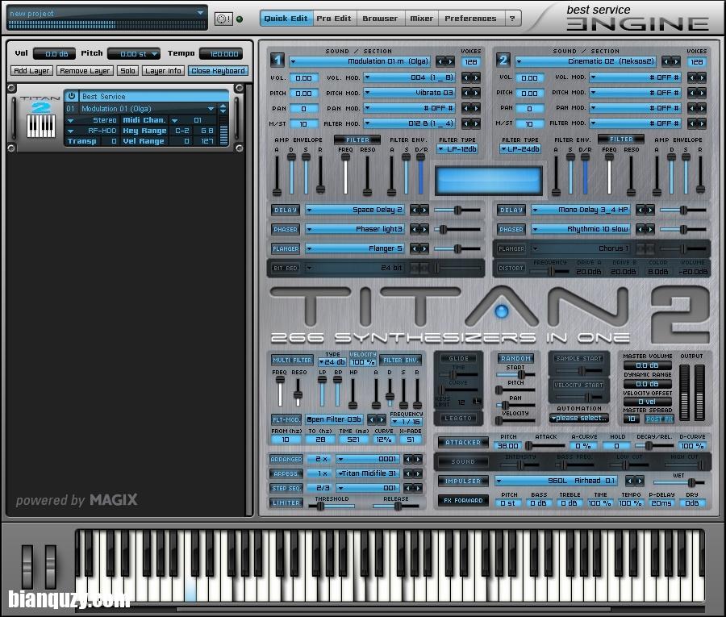Click the limiter THRESHOLD slider

click(x=332, y=507)
